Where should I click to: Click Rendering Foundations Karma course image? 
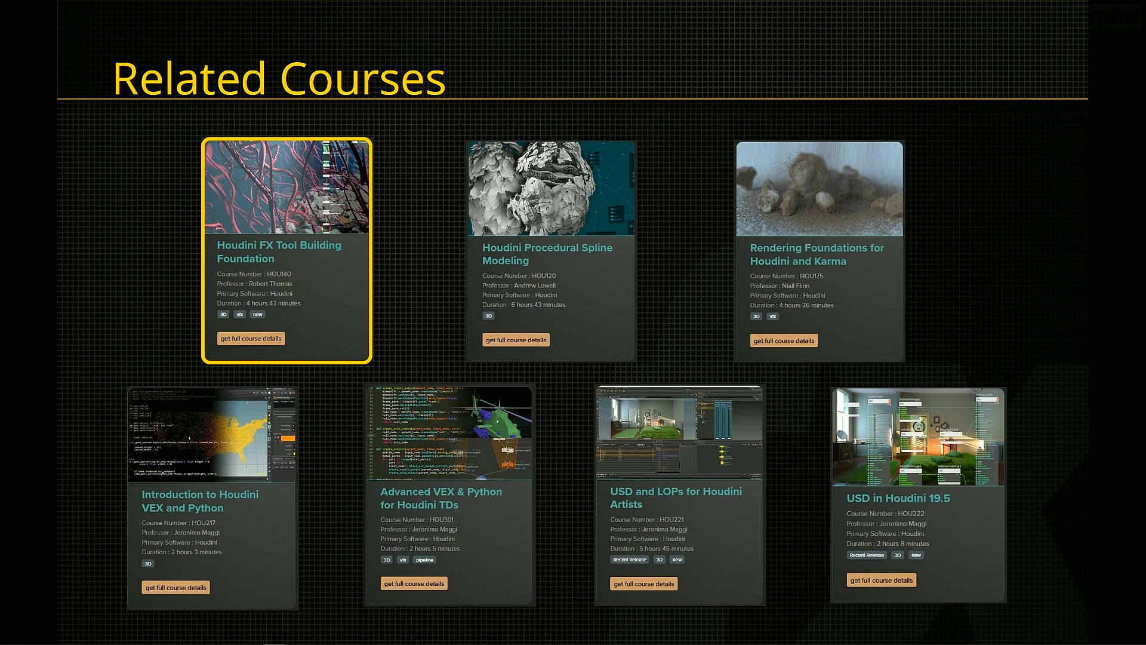819,189
